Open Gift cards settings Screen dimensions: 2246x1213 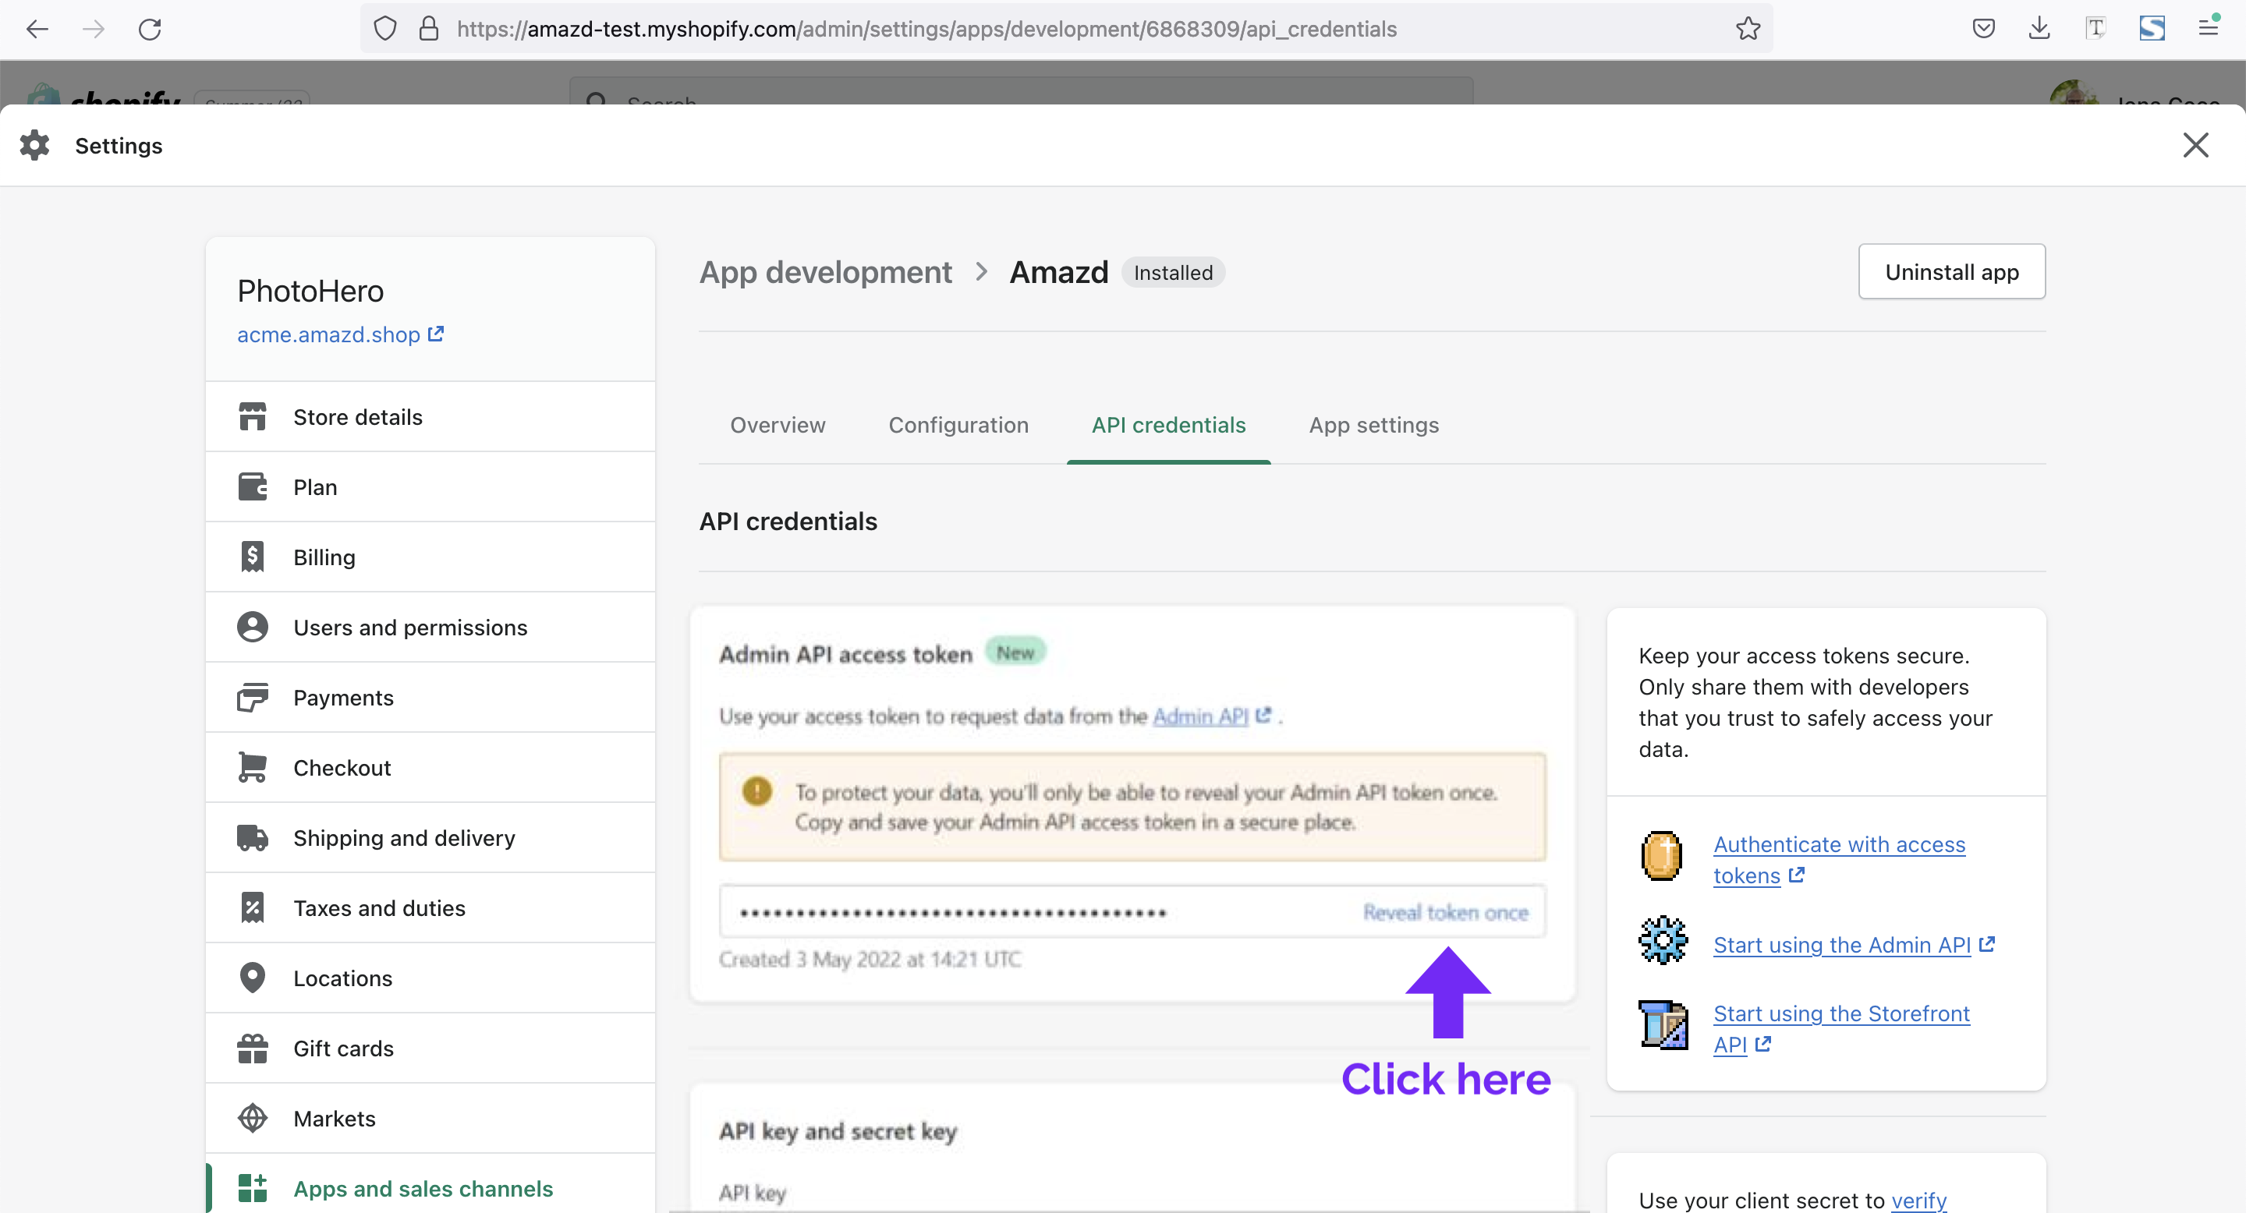point(430,1049)
